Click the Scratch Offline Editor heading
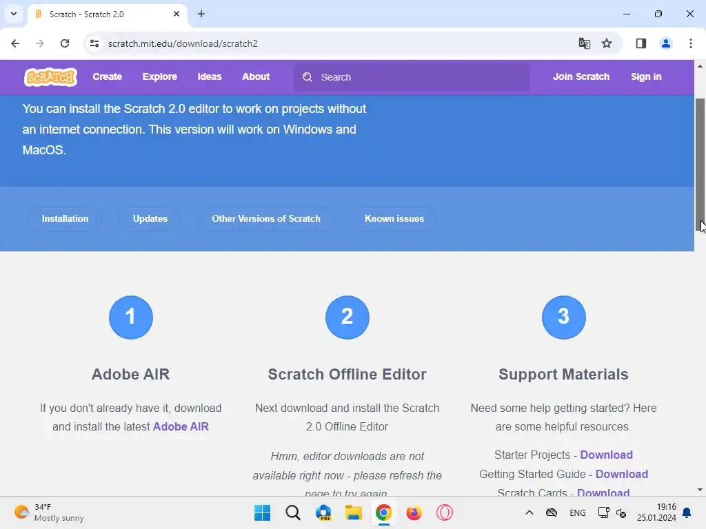The image size is (706, 529). click(x=347, y=374)
